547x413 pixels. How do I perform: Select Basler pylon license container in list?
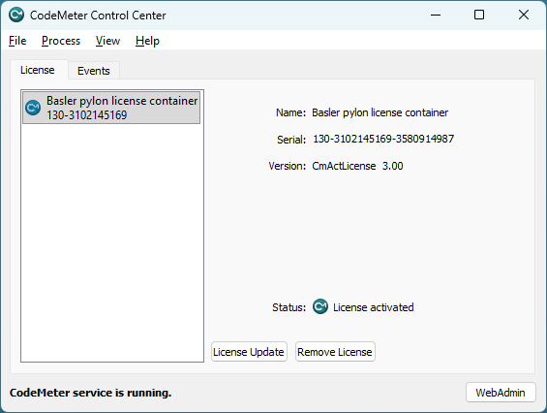[111, 108]
